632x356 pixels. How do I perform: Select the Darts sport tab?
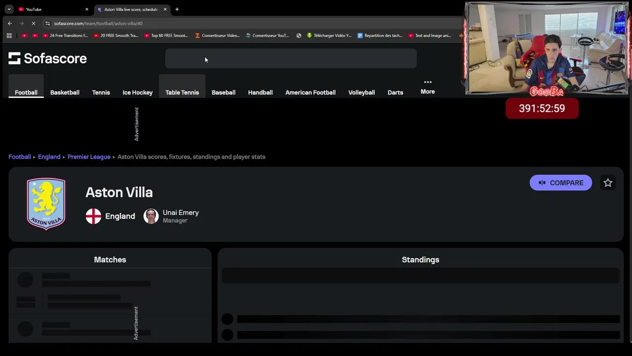(x=395, y=92)
